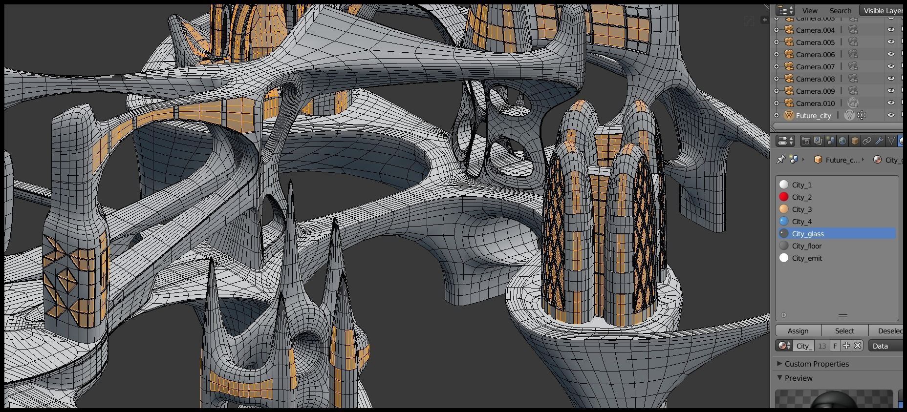Viewport: 907px width, 412px height.
Task: Click the camera data icon on Camera.006 row
Action: point(853,55)
